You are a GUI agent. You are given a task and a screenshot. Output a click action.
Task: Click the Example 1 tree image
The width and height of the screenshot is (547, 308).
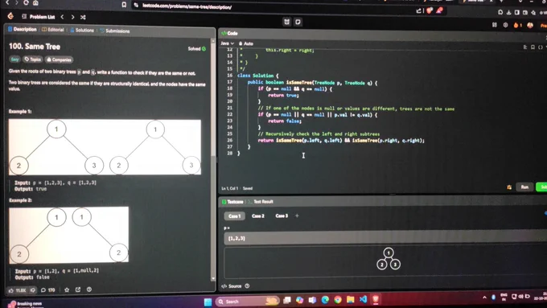[x=105, y=147]
